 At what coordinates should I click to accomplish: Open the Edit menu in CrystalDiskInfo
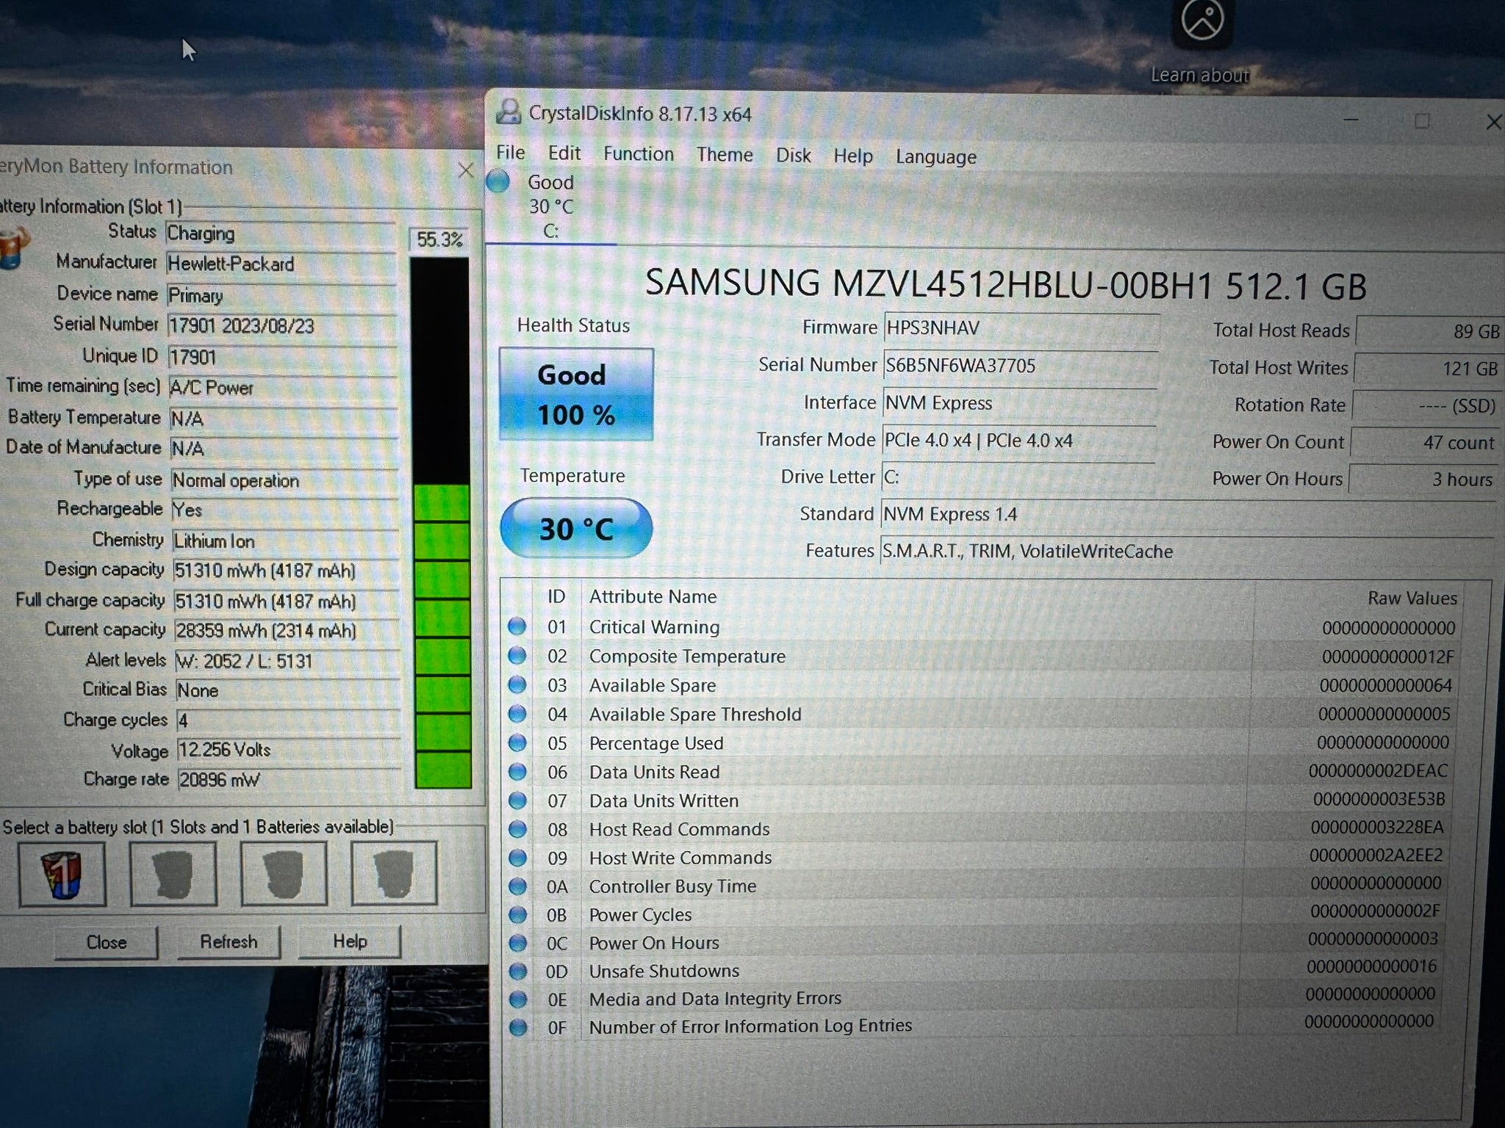tap(564, 153)
